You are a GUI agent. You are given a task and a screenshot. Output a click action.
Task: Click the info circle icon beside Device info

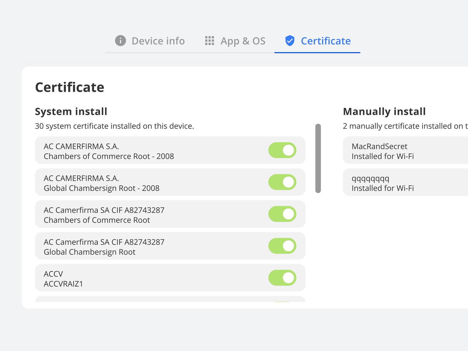pos(120,41)
